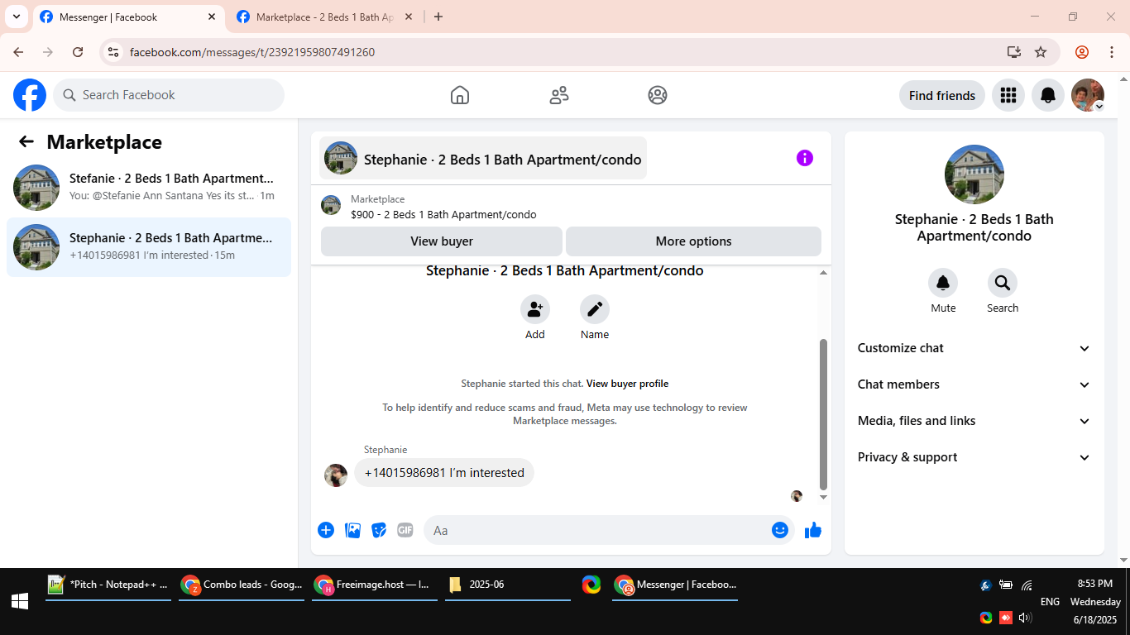Viewport: 1130px width, 635px height.
Task: Switch to the Marketplace - 2 Beds tab
Action: [324, 17]
